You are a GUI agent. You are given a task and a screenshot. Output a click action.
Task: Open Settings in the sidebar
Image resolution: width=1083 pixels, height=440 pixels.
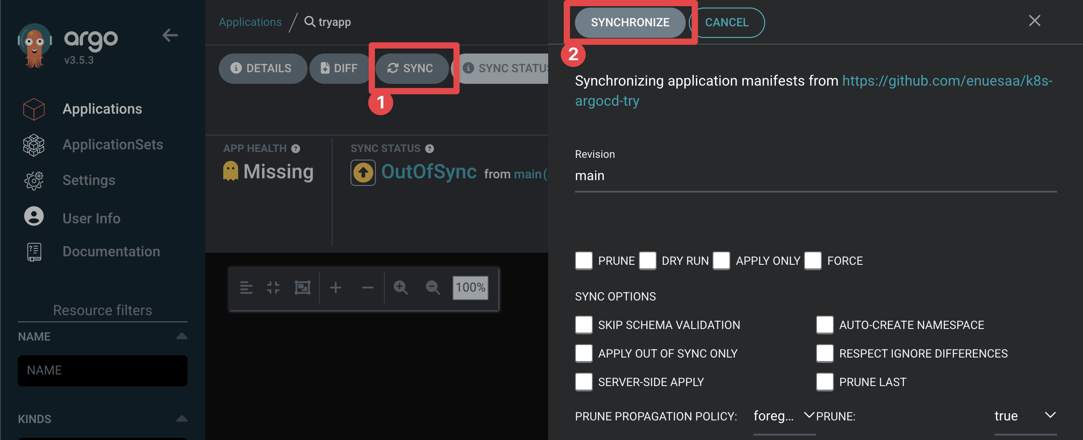coord(89,180)
